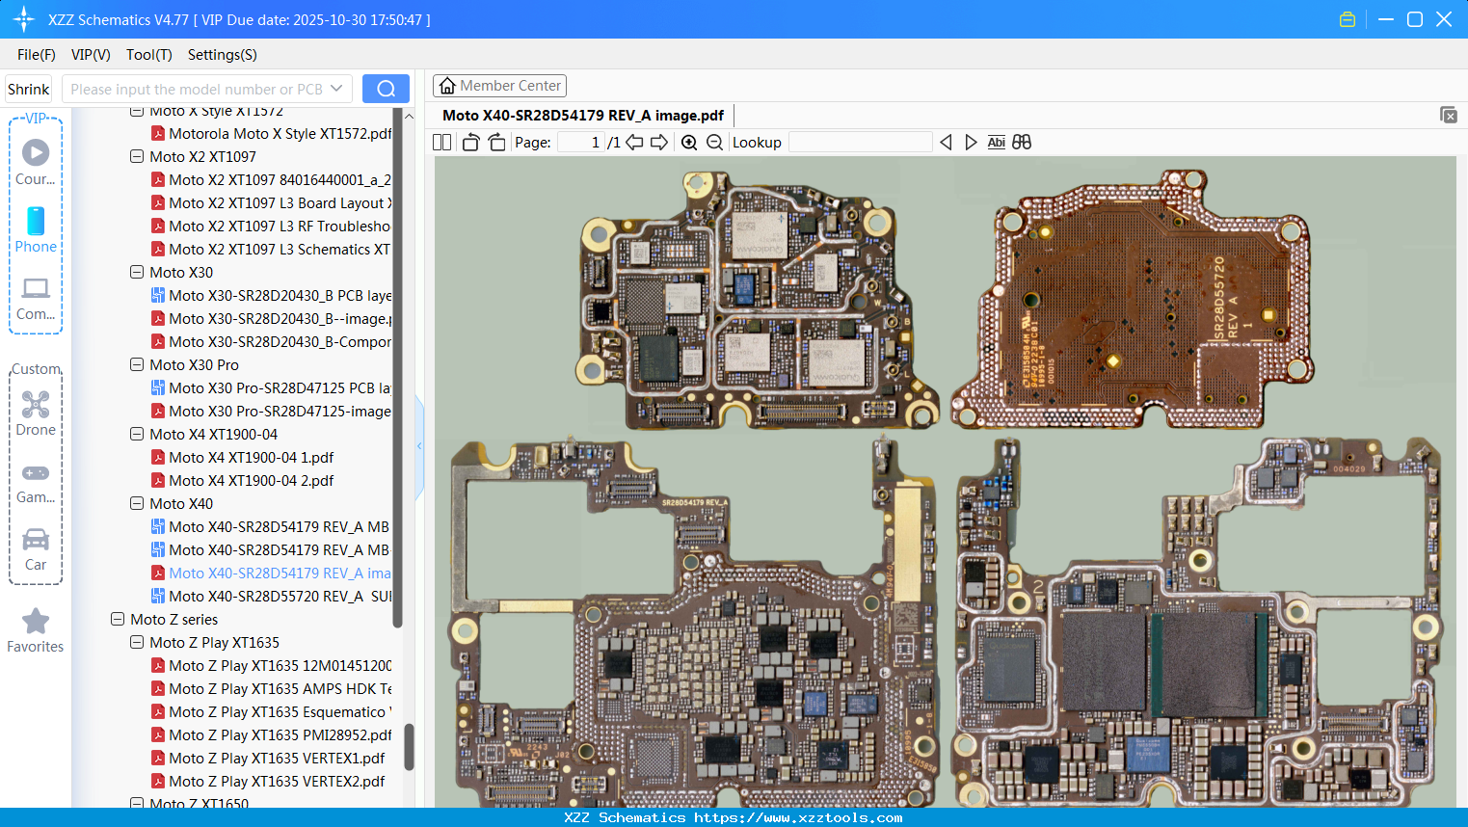Screen dimensions: 1468x827
Task: Collapse the Moto X40 tree folder
Action: (x=137, y=503)
